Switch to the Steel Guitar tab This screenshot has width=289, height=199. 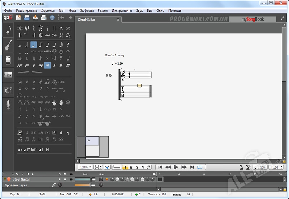click(x=87, y=20)
